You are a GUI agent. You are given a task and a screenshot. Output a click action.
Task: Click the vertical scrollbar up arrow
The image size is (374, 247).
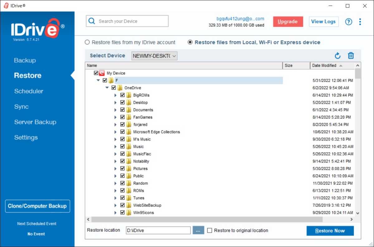click(x=358, y=65)
